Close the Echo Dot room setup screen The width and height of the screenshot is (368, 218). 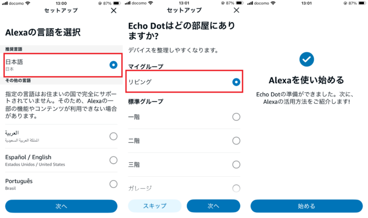[236, 10]
